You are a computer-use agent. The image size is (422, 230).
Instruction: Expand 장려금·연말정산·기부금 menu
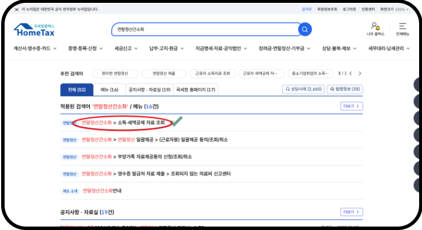[x=284, y=48]
